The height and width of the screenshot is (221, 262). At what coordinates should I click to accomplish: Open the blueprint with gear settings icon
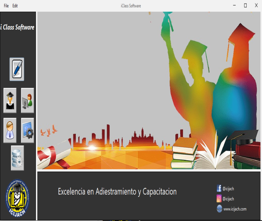click(x=27, y=130)
